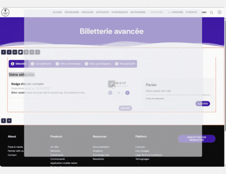Click the login arrow icon in header
The height and width of the screenshot is (174, 226).
(219, 12)
